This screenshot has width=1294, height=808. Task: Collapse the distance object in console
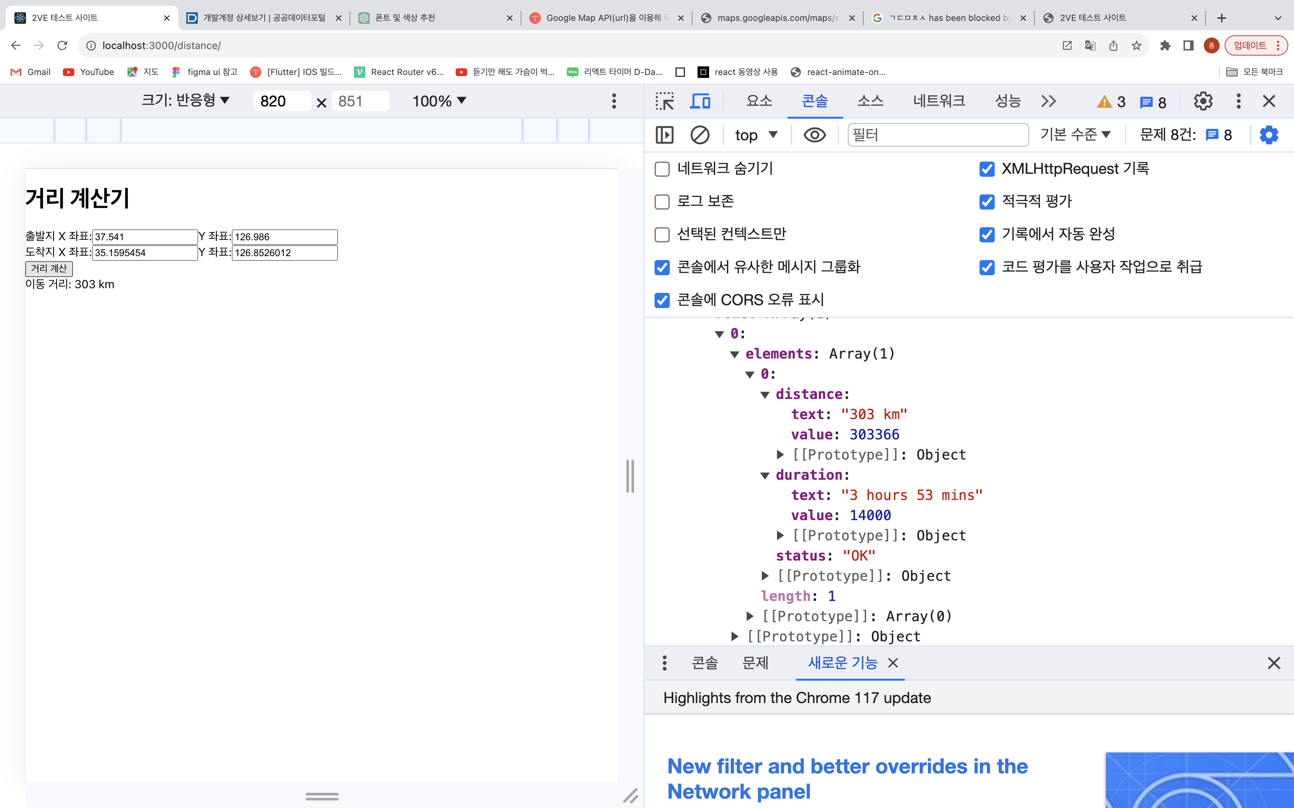pyautogui.click(x=765, y=394)
